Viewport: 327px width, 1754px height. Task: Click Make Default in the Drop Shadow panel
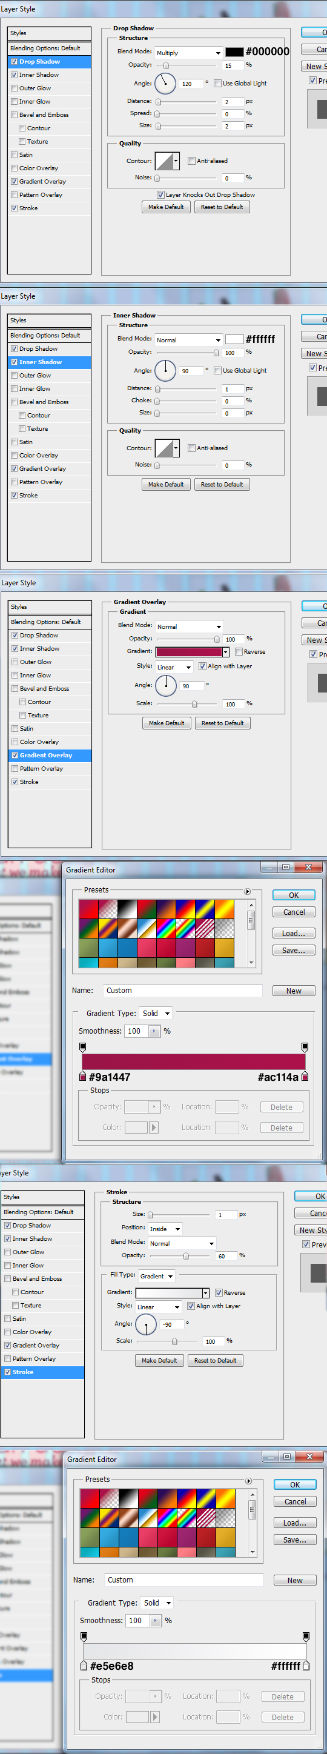[165, 207]
